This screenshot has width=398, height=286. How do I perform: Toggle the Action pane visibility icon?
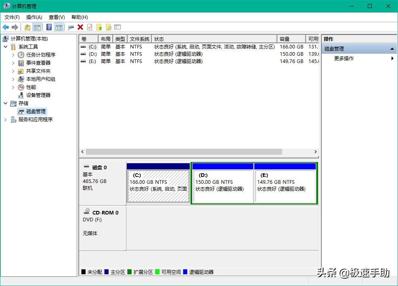click(59, 27)
